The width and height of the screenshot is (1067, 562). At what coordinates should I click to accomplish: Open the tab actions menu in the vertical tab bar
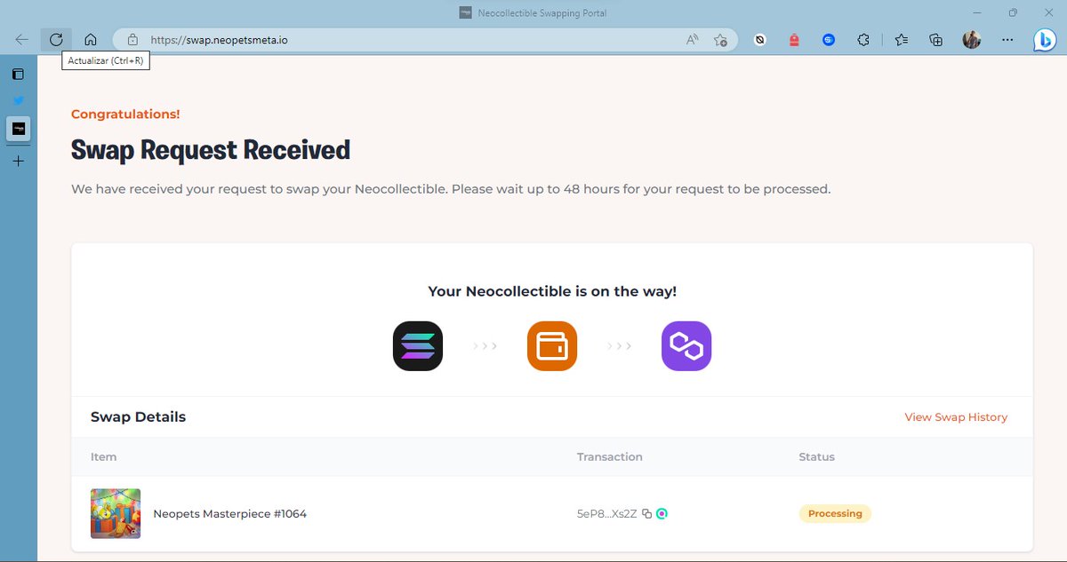[x=18, y=74]
